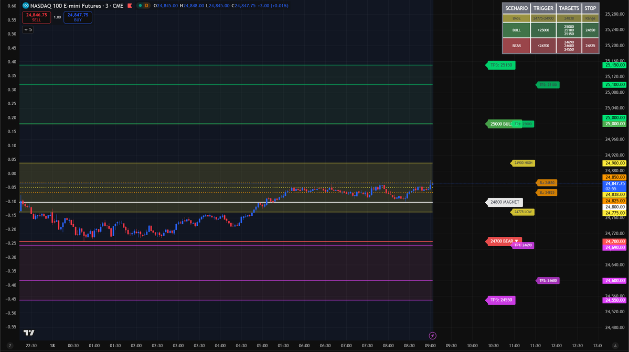Click the NASDAQ 100 circular logo icon
This screenshot has width=629, height=352.
click(x=25, y=6)
